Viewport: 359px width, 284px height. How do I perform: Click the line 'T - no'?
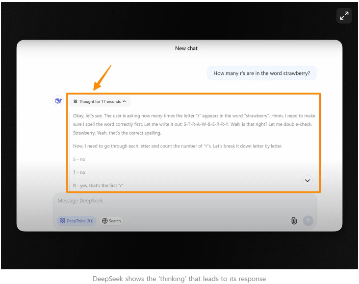click(79, 172)
